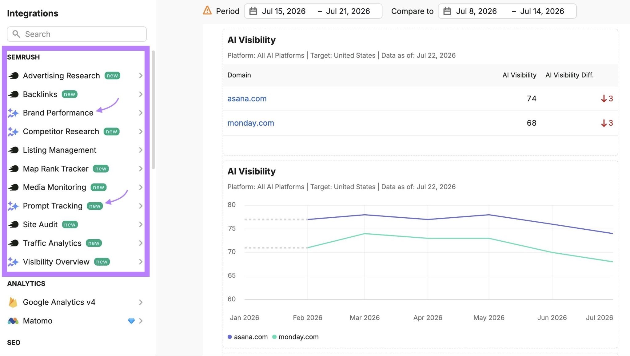Screen dimensions: 630x356
Task: Click the red down arrow in asana.com row
Action: click(604, 99)
